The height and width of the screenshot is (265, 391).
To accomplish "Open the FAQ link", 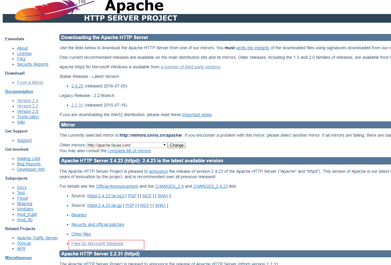I will click(x=21, y=59).
